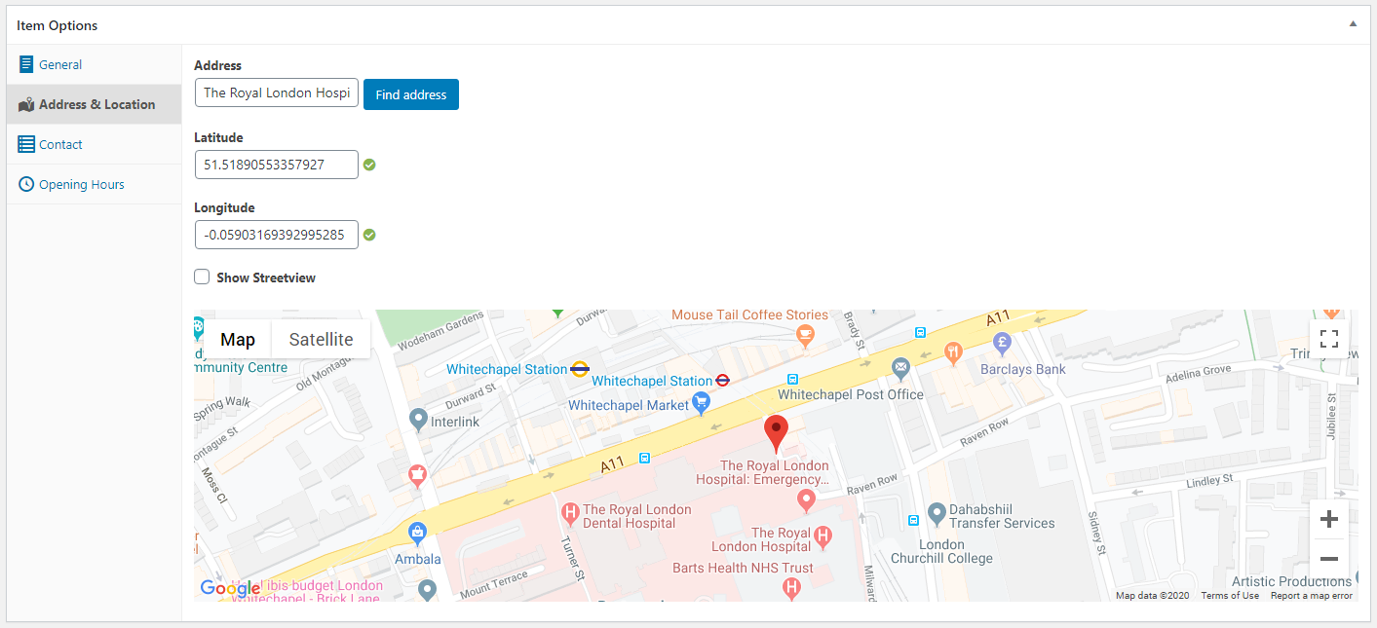Enable the Show Streetview checkbox

pyautogui.click(x=202, y=277)
